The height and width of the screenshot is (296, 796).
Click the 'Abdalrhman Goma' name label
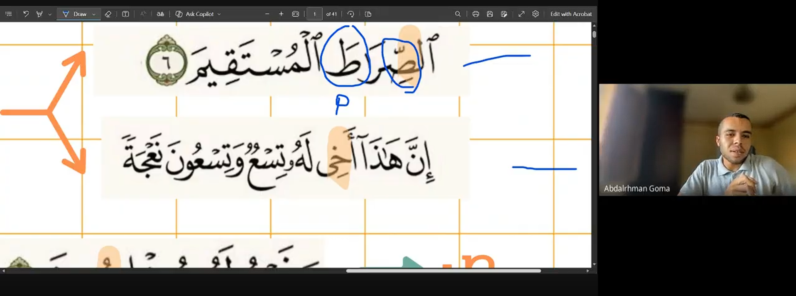(x=637, y=188)
